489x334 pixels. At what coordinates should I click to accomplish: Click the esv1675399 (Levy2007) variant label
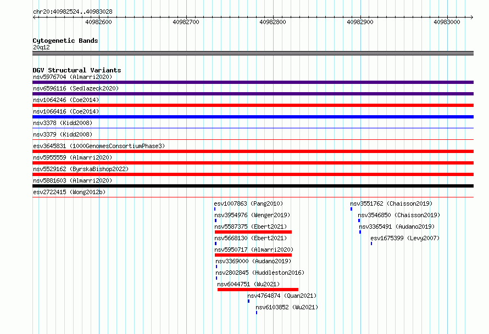pos(405,238)
